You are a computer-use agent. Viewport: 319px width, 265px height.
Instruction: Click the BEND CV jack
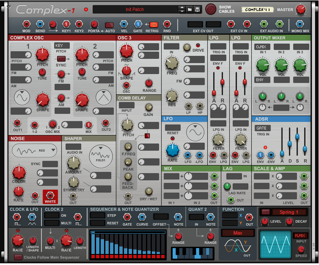coord(40,24)
